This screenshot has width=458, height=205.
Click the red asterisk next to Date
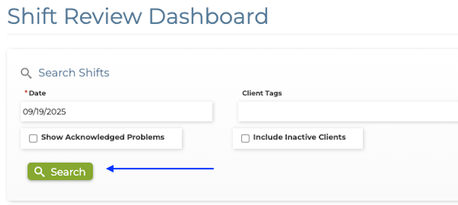pyautogui.click(x=26, y=92)
